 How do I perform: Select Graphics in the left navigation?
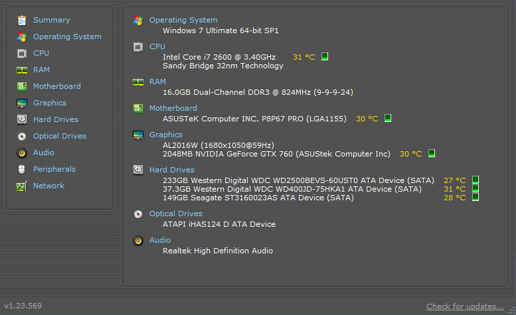[x=50, y=103]
